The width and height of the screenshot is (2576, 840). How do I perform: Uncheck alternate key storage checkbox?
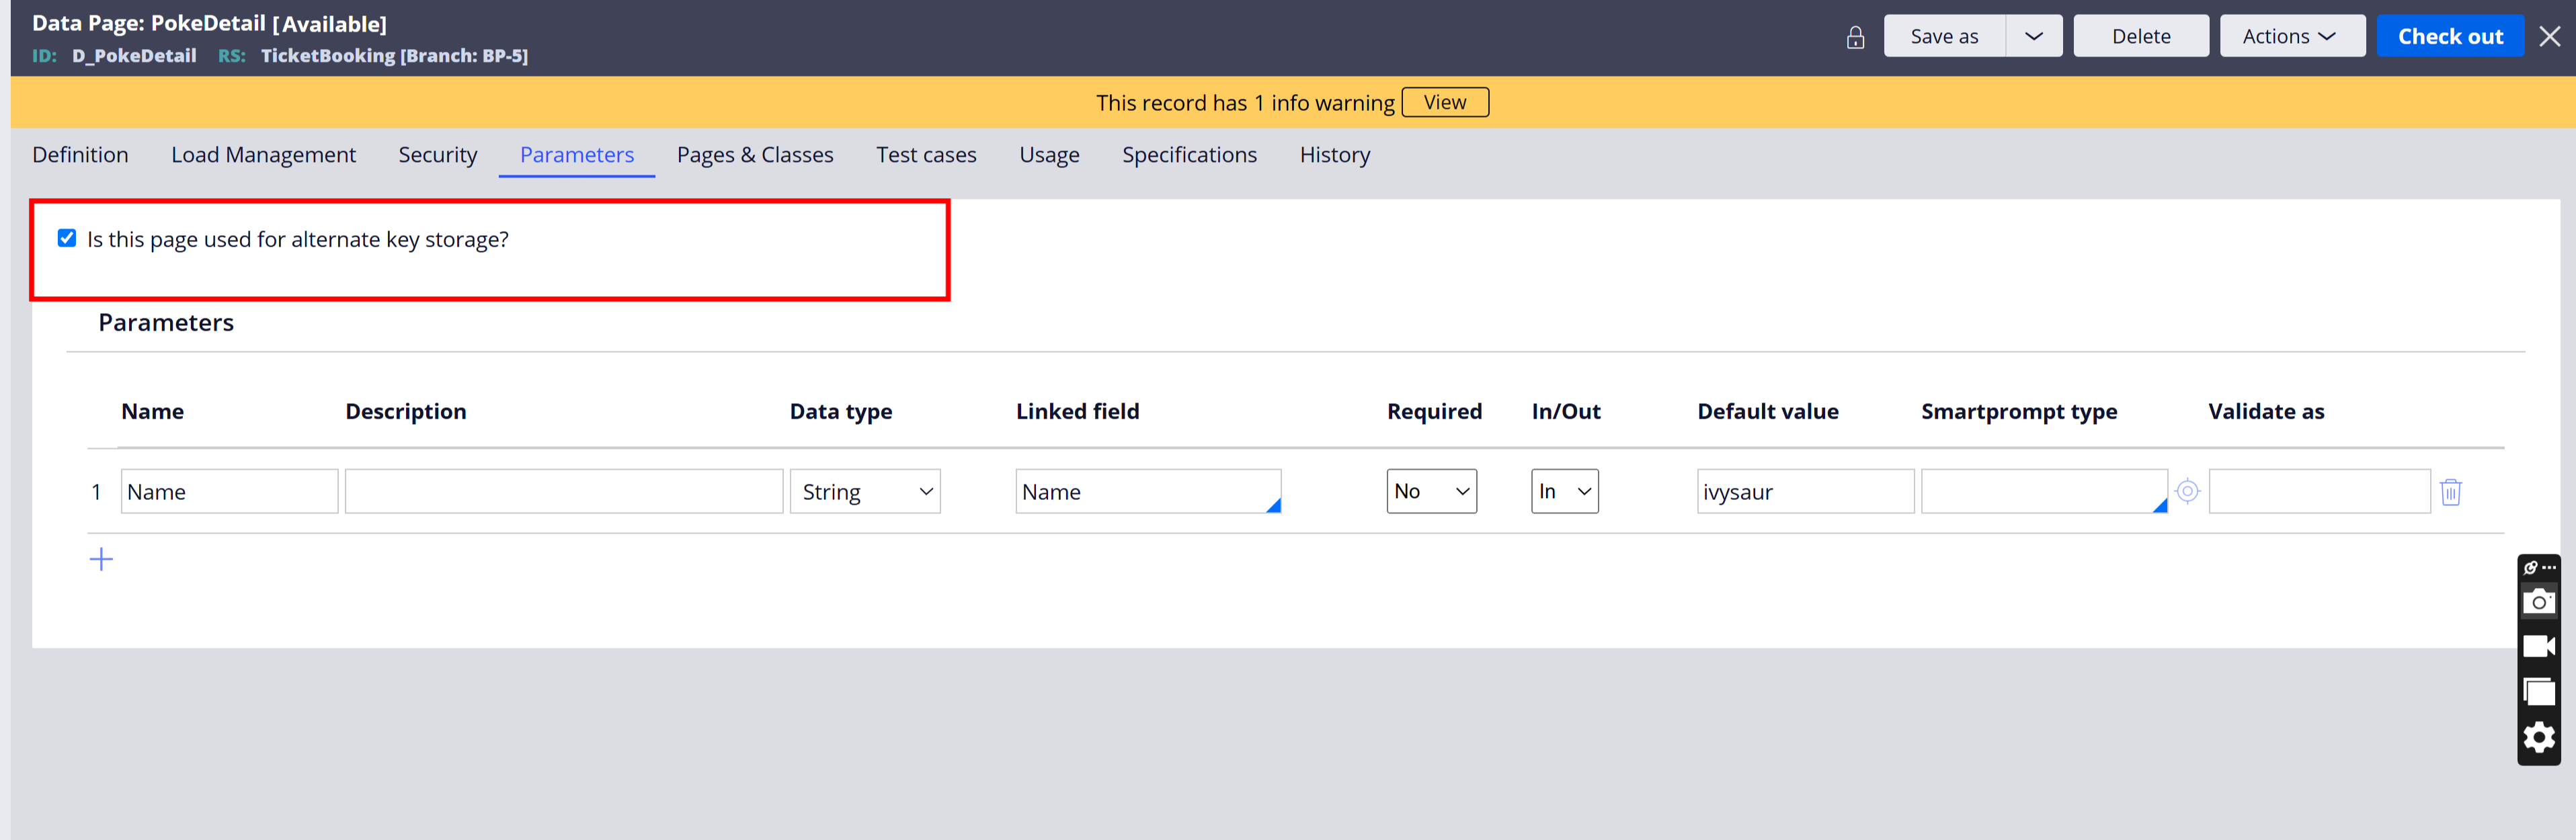67,238
